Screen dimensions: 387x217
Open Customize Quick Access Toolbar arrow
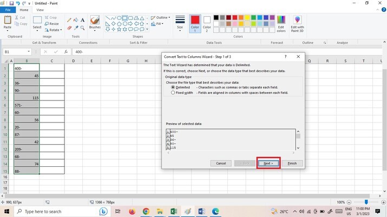(29, 3)
